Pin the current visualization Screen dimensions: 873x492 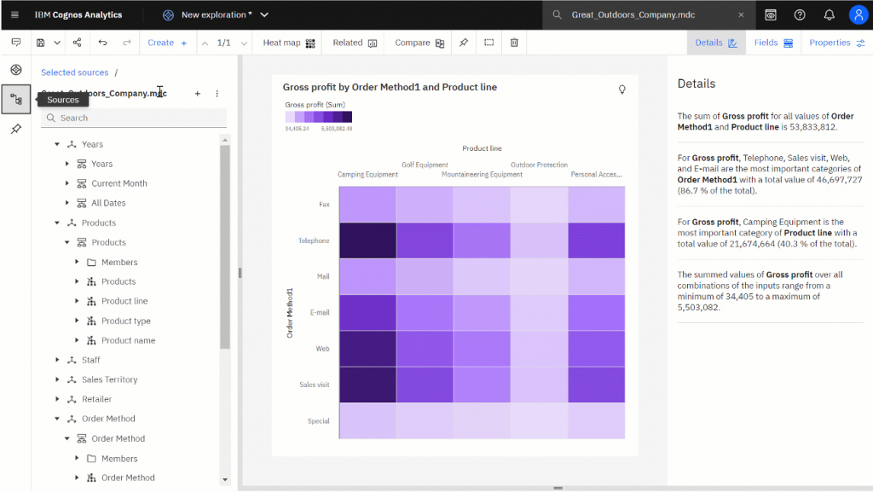[x=463, y=42]
